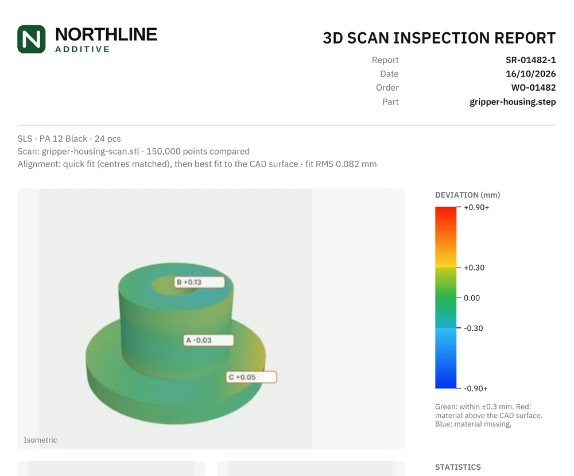Click the Part field label
Image resolution: width=574 pixels, height=476 pixels.
coord(390,102)
